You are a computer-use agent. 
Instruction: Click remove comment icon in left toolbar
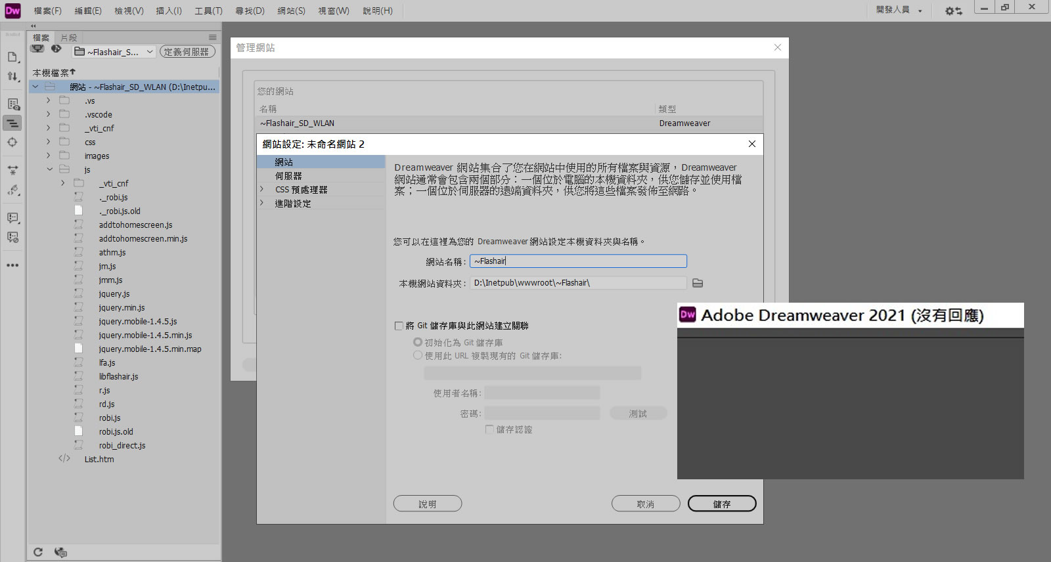(12, 237)
